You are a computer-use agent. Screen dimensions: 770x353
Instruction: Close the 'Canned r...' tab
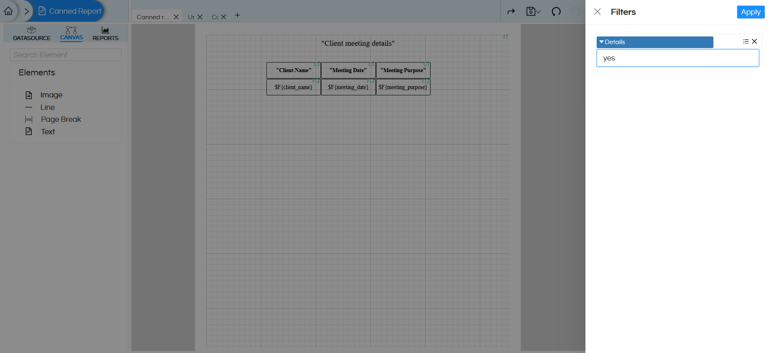(x=176, y=17)
